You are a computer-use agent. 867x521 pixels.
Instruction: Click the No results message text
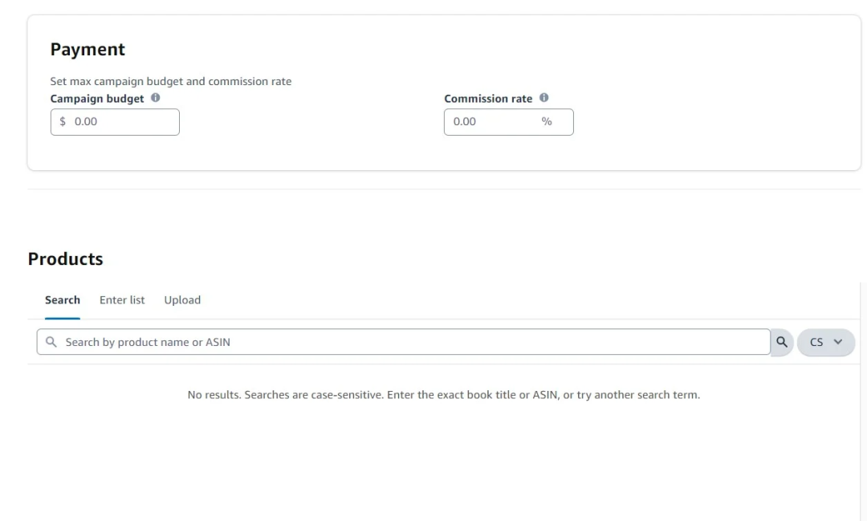tap(443, 395)
